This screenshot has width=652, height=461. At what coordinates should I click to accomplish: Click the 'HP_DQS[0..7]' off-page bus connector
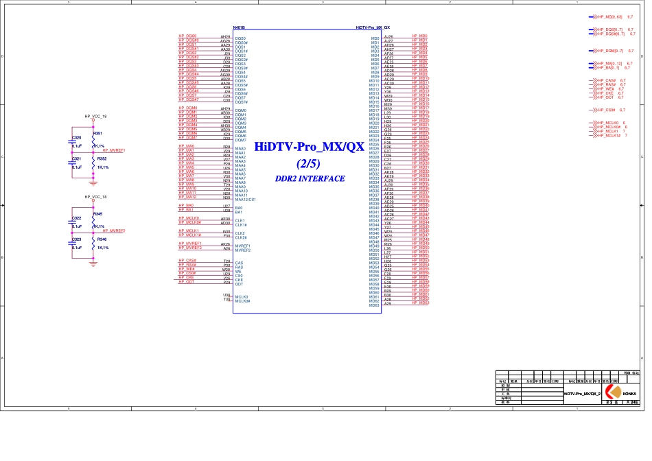pyautogui.click(x=610, y=29)
